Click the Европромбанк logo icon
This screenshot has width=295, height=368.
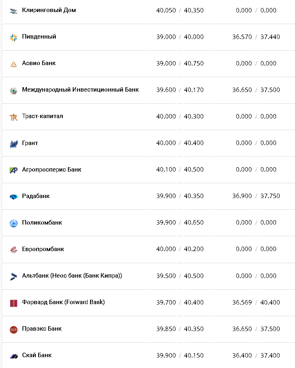click(14, 249)
